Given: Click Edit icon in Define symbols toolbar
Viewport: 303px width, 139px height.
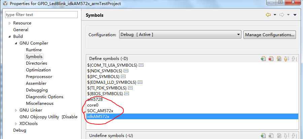Looking at the screenshot, I should click(x=279, y=59).
